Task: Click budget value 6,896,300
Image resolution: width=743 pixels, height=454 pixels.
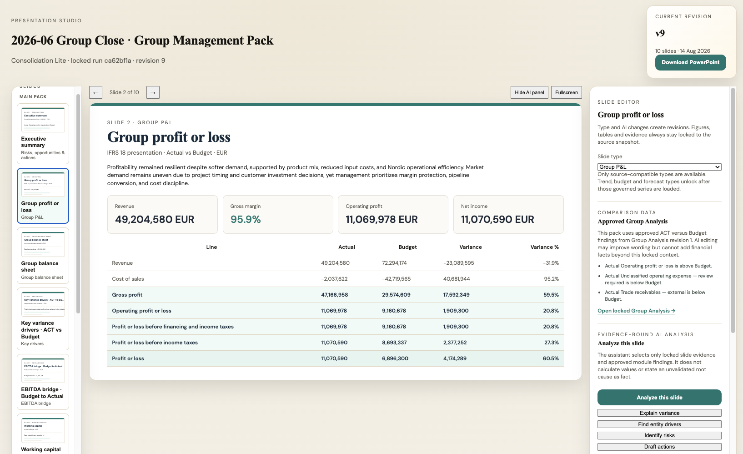Action: coord(395,358)
